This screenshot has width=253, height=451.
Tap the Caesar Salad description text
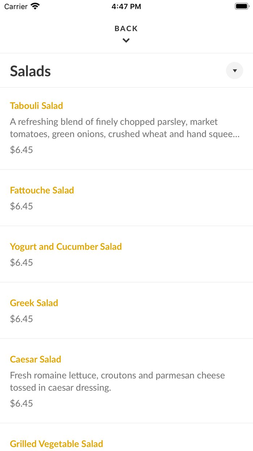pyautogui.click(x=117, y=381)
